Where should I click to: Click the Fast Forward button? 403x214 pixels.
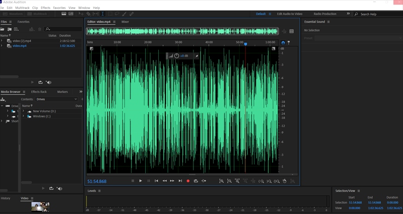point(172,181)
